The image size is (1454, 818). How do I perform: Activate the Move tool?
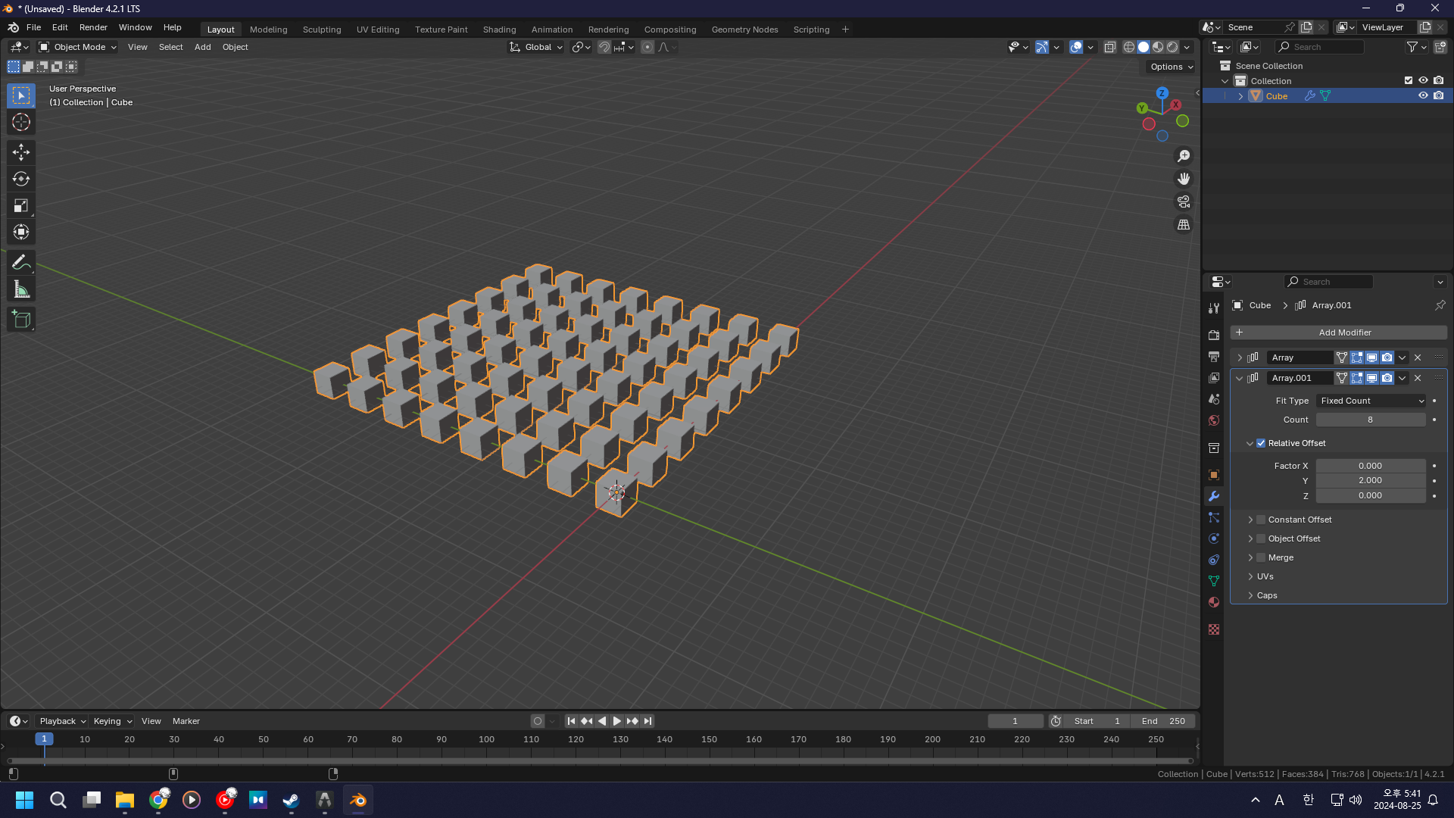click(x=21, y=152)
